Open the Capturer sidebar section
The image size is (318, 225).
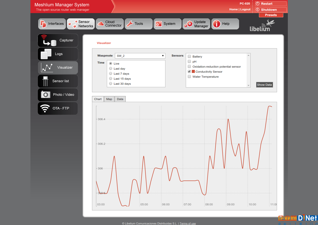pos(58,40)
